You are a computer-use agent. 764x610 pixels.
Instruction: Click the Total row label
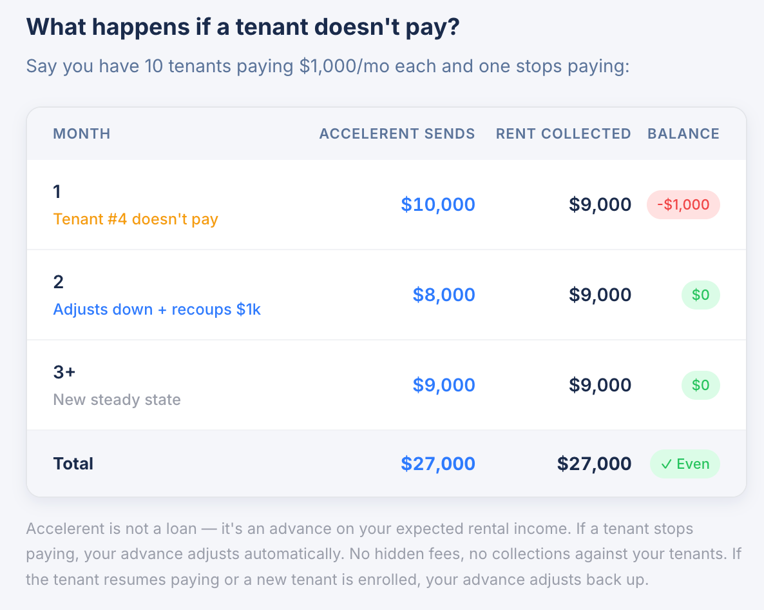[73, 464]
